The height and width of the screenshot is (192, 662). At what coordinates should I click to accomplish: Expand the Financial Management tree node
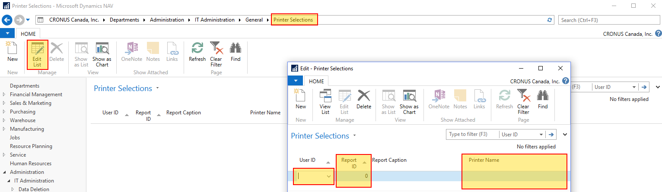pos(4,94)
